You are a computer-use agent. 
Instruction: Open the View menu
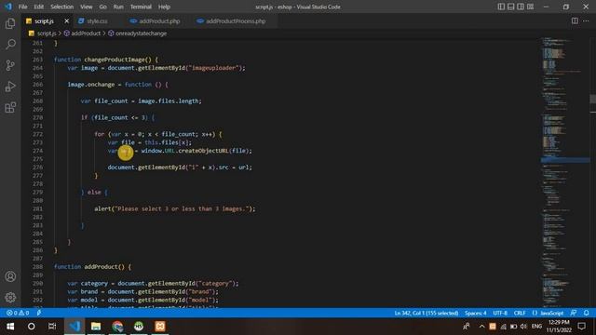pyautogui.click(x=87, y=7)
